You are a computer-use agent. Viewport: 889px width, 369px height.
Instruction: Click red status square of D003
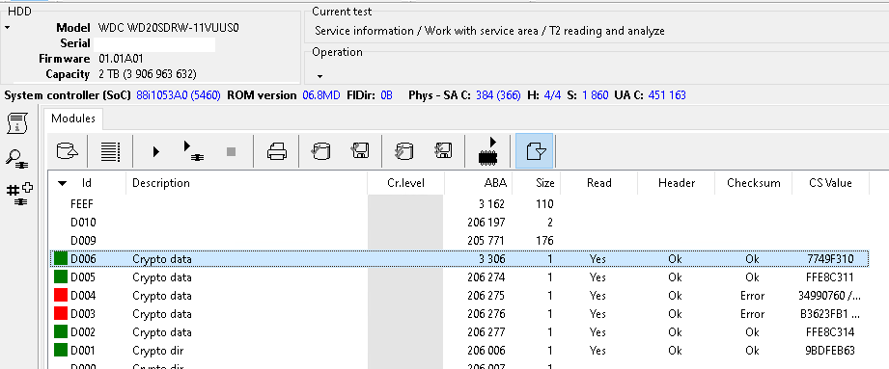[61, 313]
